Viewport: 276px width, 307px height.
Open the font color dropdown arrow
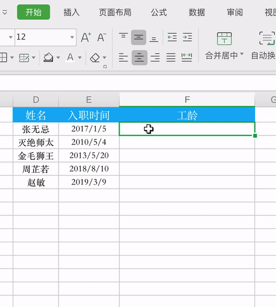pos(79,58)
